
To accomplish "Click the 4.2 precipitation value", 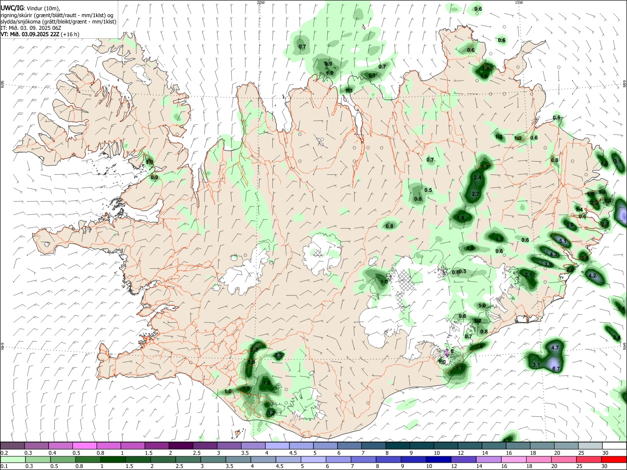I will pyautogui.click(x=592, y=276).
